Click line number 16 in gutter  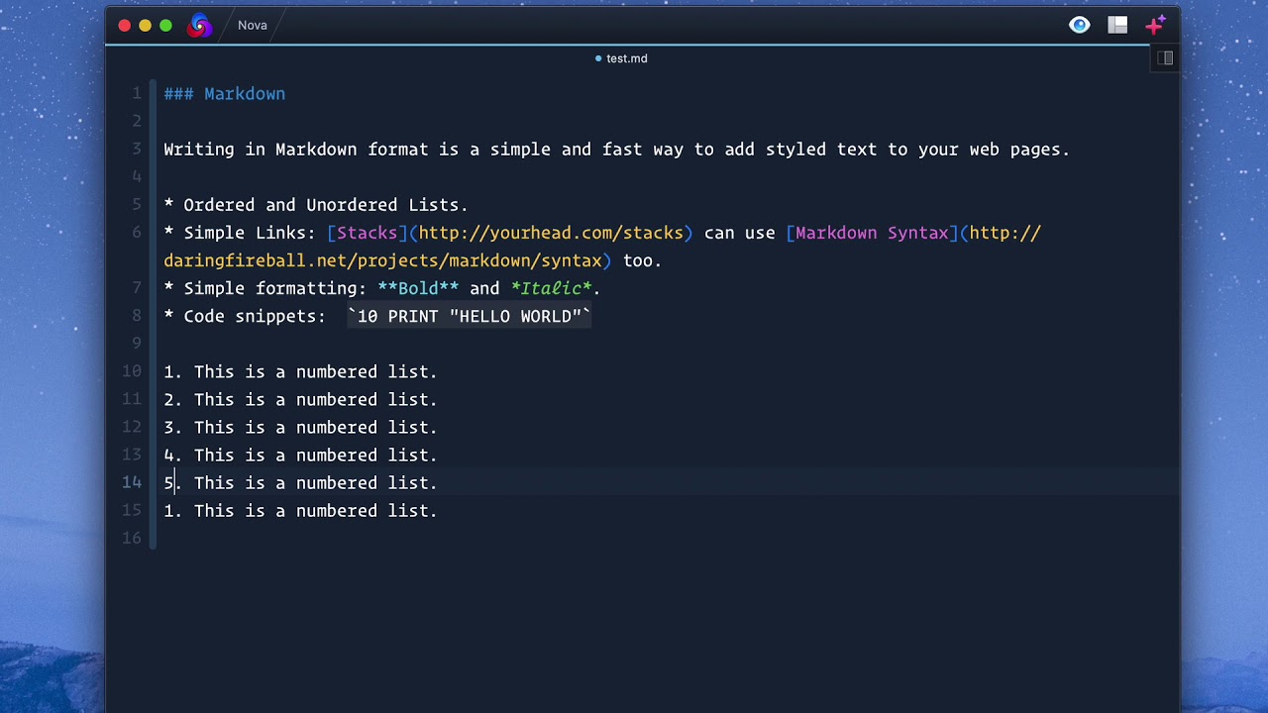pyautogui.click(x=132, y=538)
